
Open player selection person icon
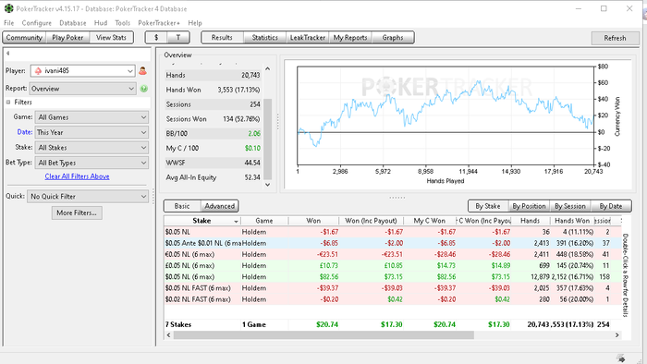pos(142,71)
